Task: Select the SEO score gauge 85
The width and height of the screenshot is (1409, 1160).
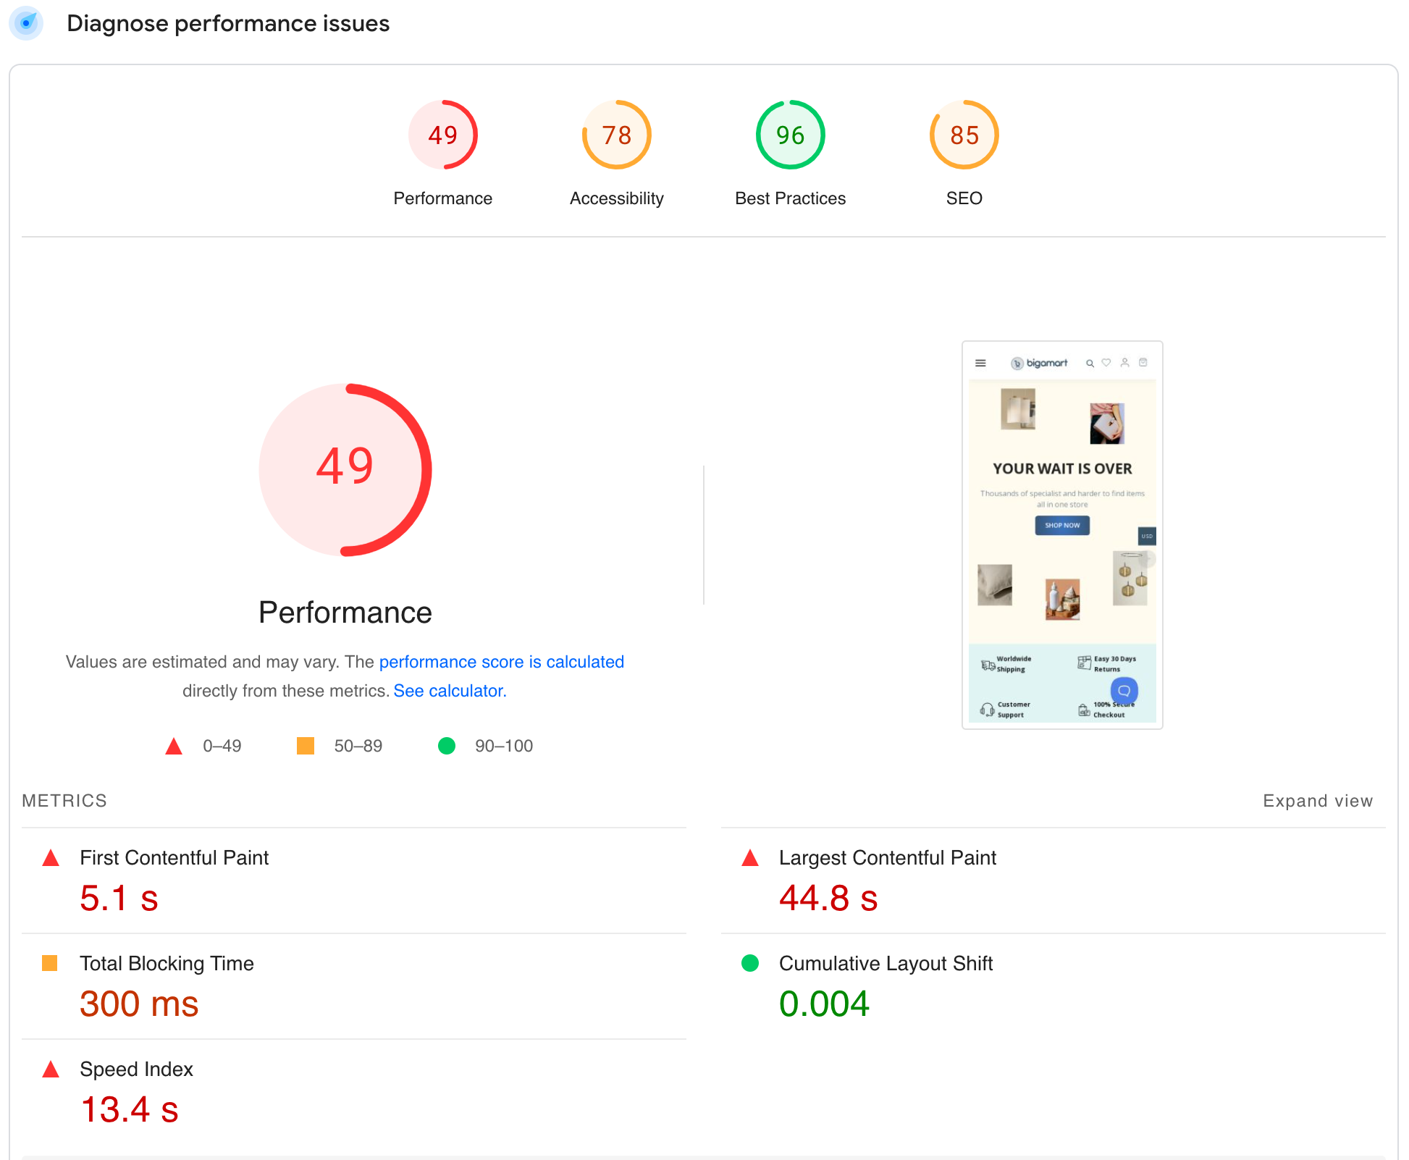Action: (x=964, y=135)
